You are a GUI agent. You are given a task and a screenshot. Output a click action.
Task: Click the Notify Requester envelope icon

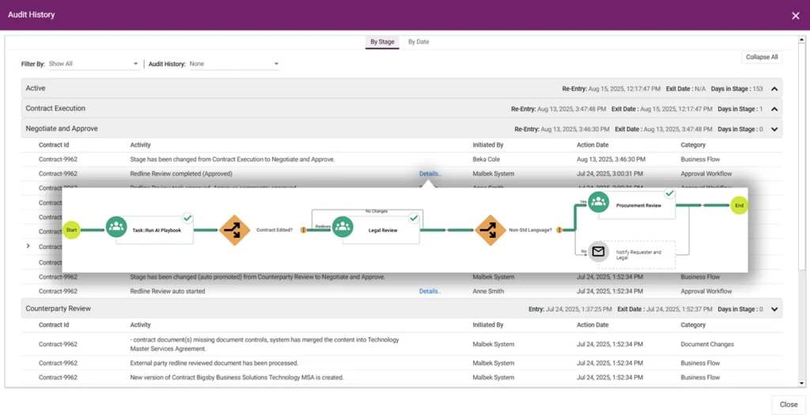coord(599,251)
